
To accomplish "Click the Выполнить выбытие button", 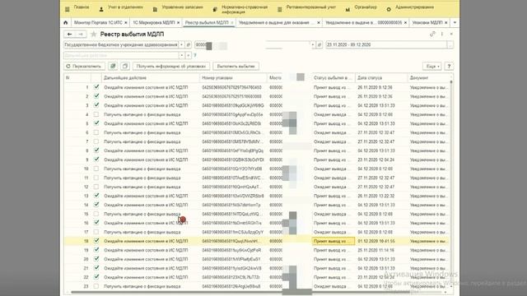I will tap(236, 66).
